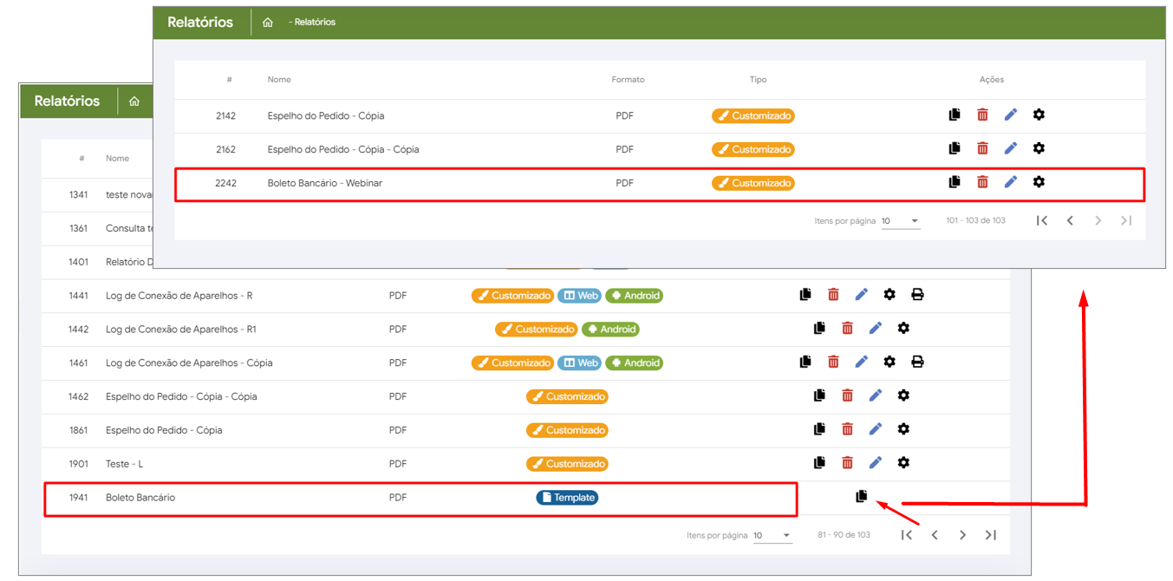Delete report 1461 trash icon

pos(833,362)
